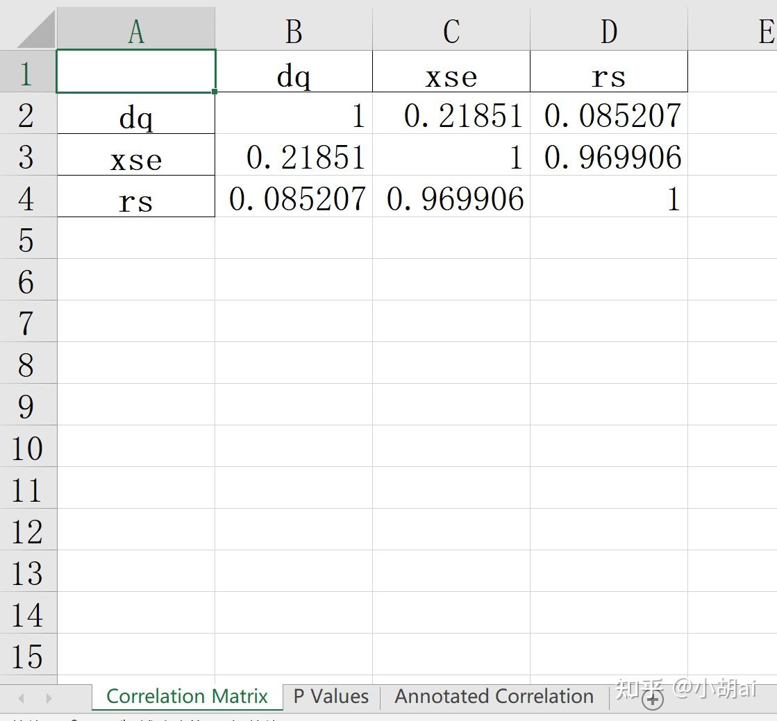Select row 2 header

click(28, 113)
